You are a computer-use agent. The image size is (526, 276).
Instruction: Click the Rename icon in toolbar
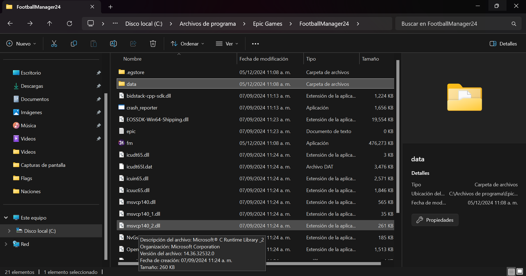click(x=113, y=44)
